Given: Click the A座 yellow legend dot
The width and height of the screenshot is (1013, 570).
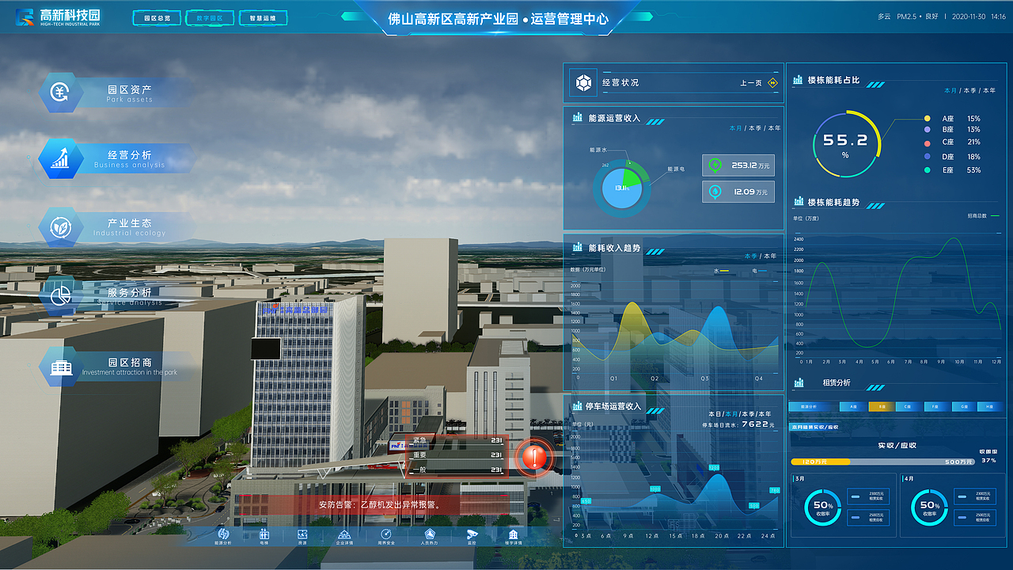Looking at the screenshot, I should 927,118.
